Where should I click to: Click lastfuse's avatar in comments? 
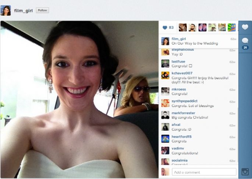click(x=165, y=63)
